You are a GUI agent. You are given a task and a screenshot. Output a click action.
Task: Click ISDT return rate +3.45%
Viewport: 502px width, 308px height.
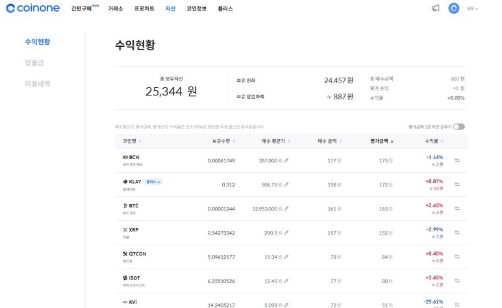pos(434,277)
